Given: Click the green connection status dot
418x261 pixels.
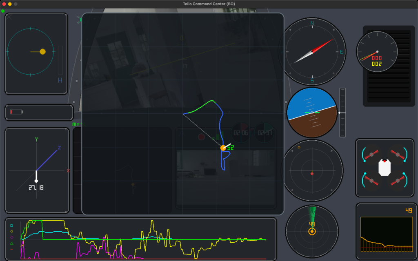Looking at the screenshot, I should 3,11.
